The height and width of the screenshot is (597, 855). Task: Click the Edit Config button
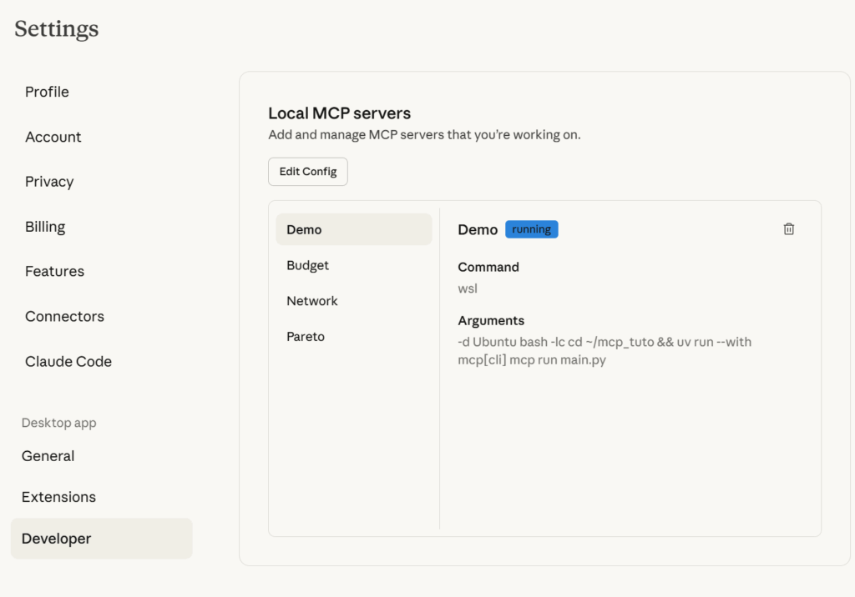tap(307, 172)
